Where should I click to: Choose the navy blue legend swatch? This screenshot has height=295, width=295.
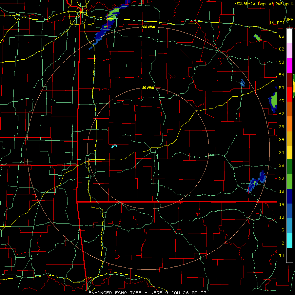click(x=289, y=196)
